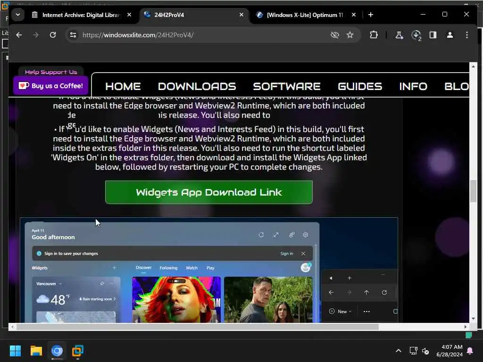Open GUIDES in site navigation
The image size is (483, 362).
[x=360, y=87]
